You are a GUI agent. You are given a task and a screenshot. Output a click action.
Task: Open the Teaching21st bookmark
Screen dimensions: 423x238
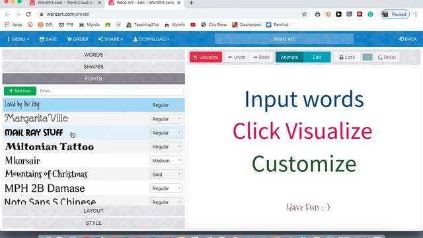click(x=143, y=25)
